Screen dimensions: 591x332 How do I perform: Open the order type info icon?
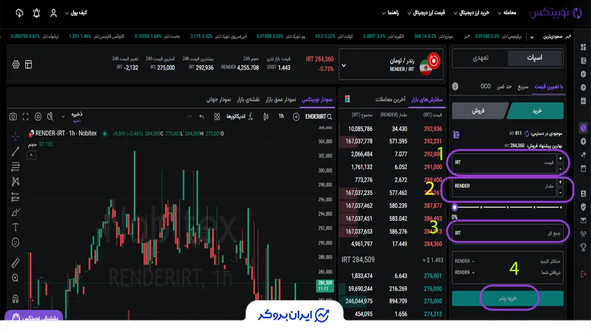(455, 86)
